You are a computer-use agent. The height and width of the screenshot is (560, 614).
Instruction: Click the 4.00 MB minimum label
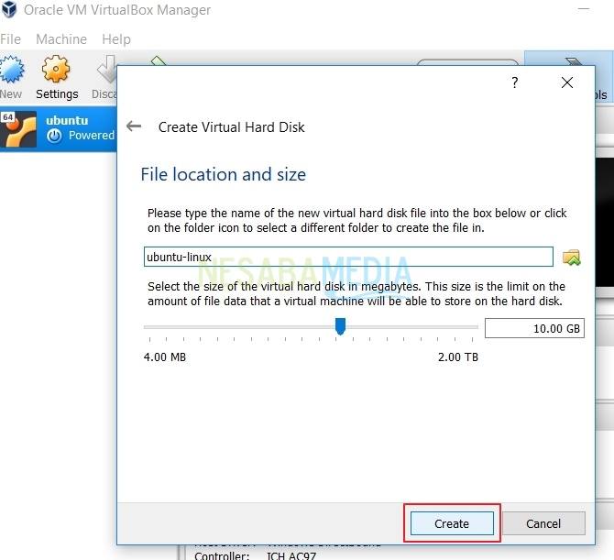click(x=165, y=357)
